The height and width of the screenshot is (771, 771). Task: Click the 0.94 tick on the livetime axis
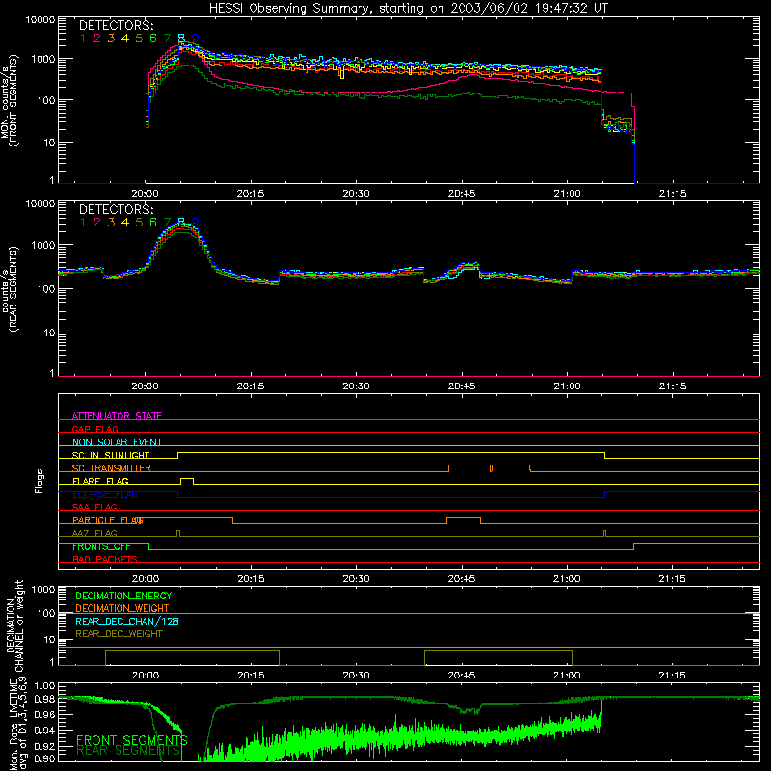click(x=44, y=731)
